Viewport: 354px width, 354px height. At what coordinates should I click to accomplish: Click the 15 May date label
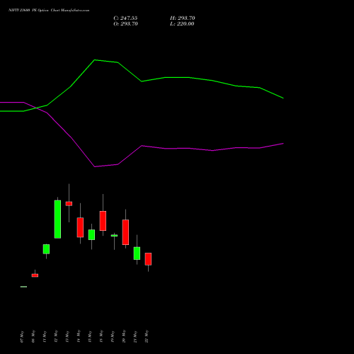tap(90, 337)
